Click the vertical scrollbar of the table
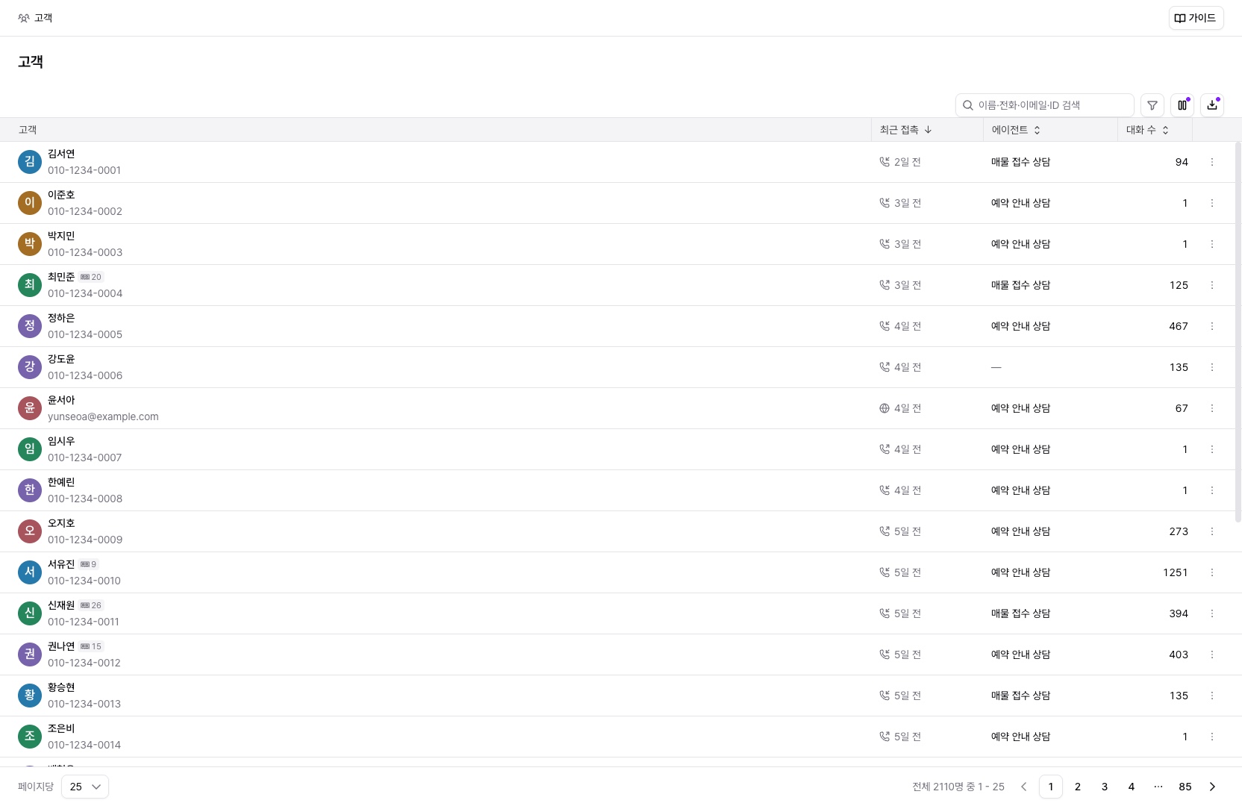This screenshot has width=1242, height=806. coord(1238,332)
